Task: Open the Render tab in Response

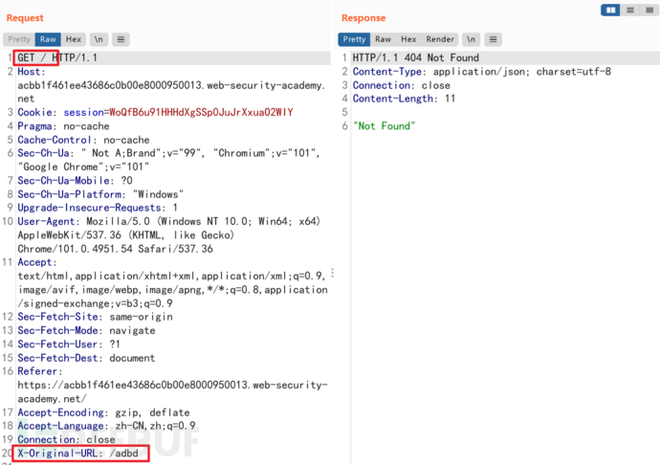Action: click(x=440, y=39)
